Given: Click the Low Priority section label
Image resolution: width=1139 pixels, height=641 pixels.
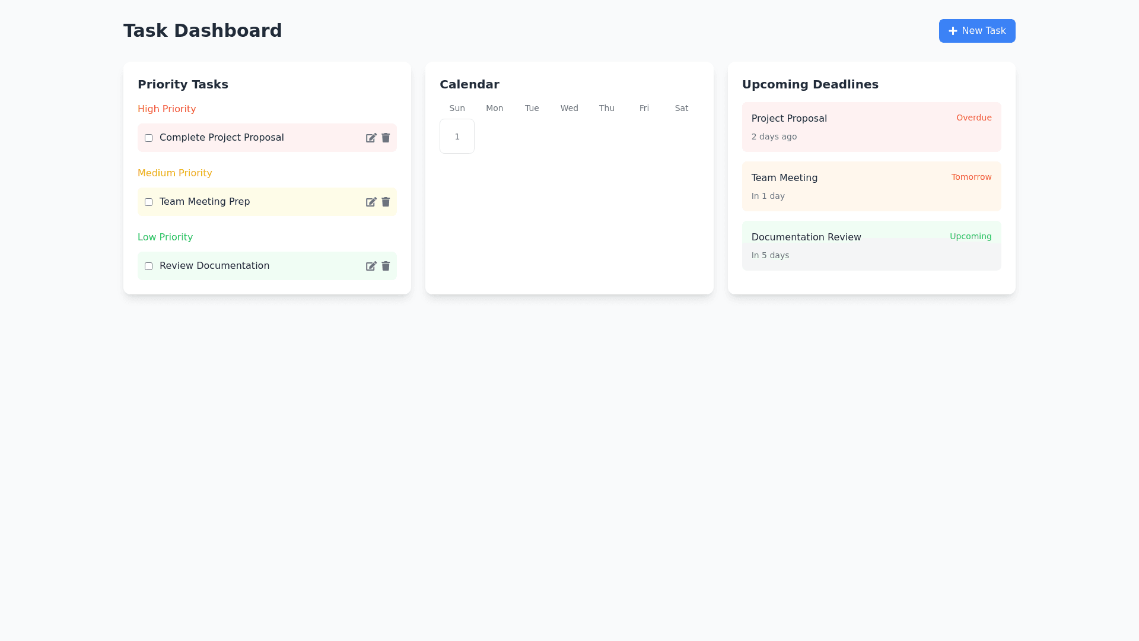Looking at the screenshot, I should [x=165, y=237].
